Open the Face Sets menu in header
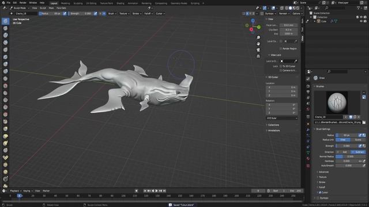 [61, 8]
